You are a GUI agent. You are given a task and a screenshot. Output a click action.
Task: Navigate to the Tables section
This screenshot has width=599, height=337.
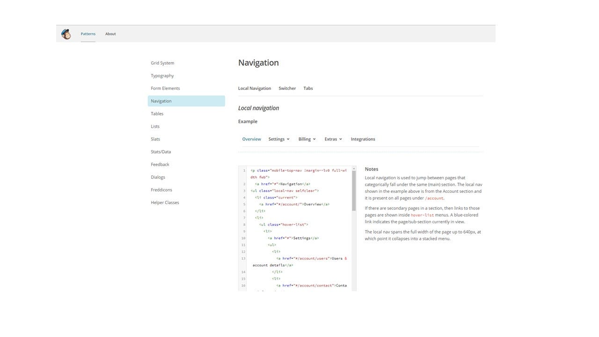pos(157,113)
